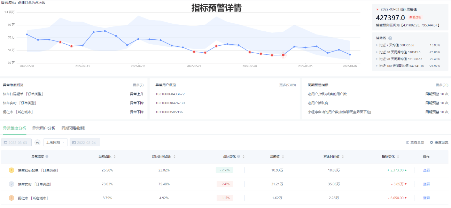The height and width of the screenshot is (208, 451).
Task: Open 维度设置 gear settings
Action: (x=439, y=142)
